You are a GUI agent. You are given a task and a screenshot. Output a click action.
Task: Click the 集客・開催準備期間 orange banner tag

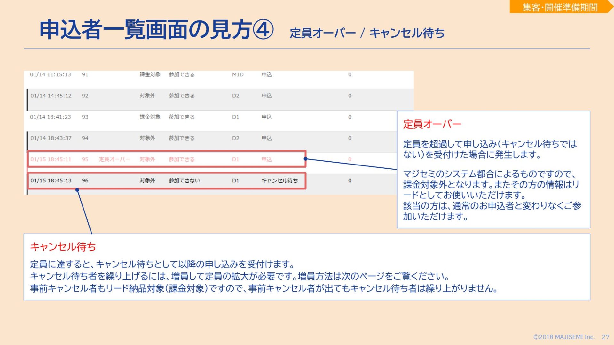pos(560,7)
